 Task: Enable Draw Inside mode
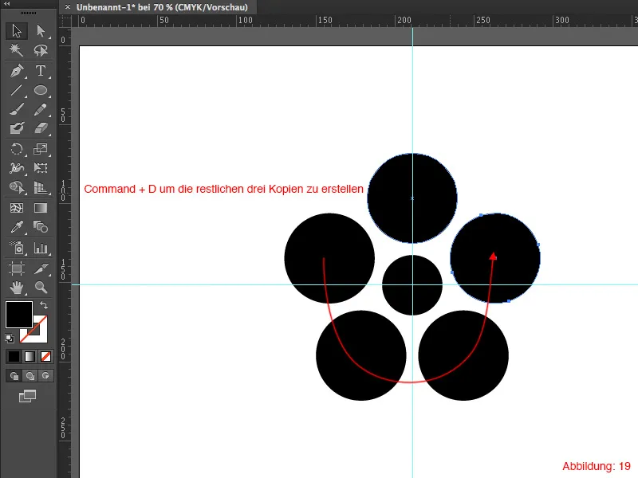point(45,375)
